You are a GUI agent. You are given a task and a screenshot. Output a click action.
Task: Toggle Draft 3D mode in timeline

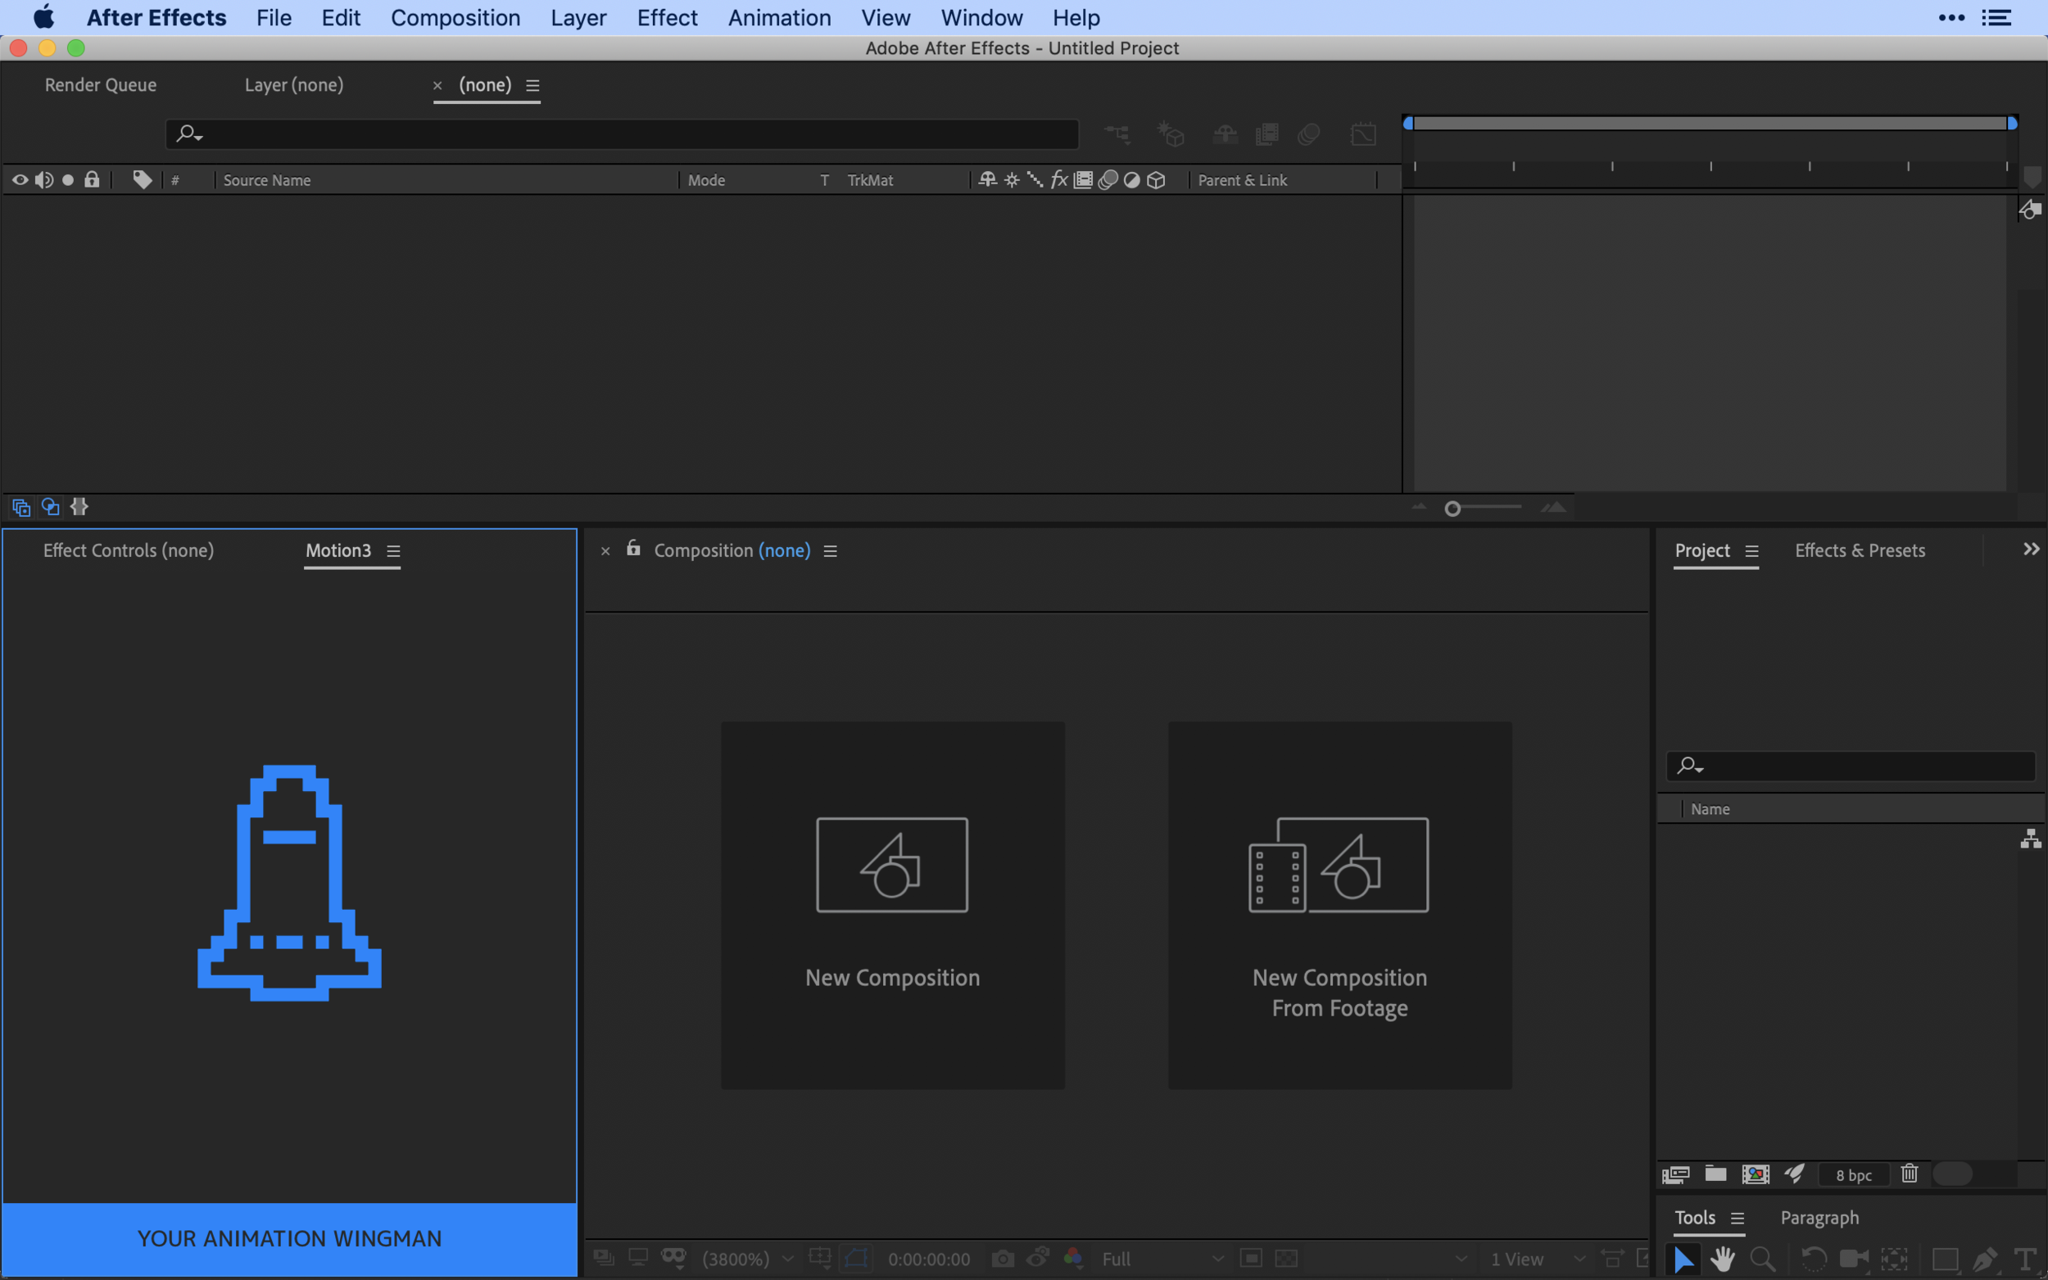[1171, 133]
